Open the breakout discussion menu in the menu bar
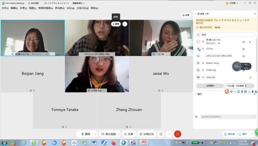This screenshot has width=258, height=146. click(82, 8)
